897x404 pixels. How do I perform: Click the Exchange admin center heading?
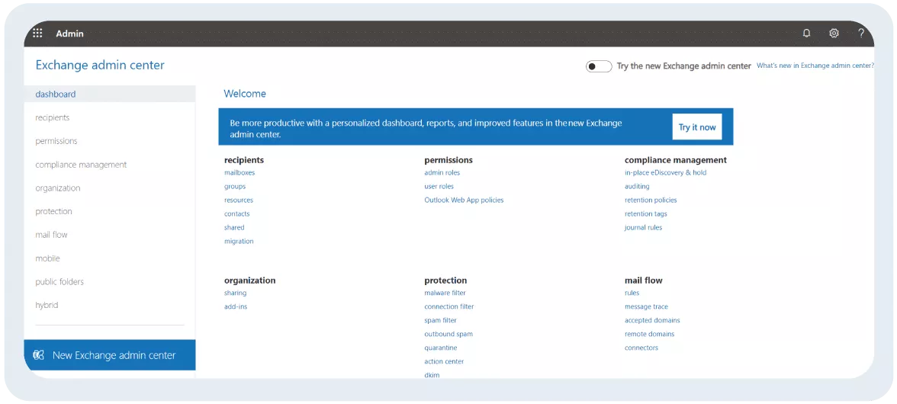point(100,65)
